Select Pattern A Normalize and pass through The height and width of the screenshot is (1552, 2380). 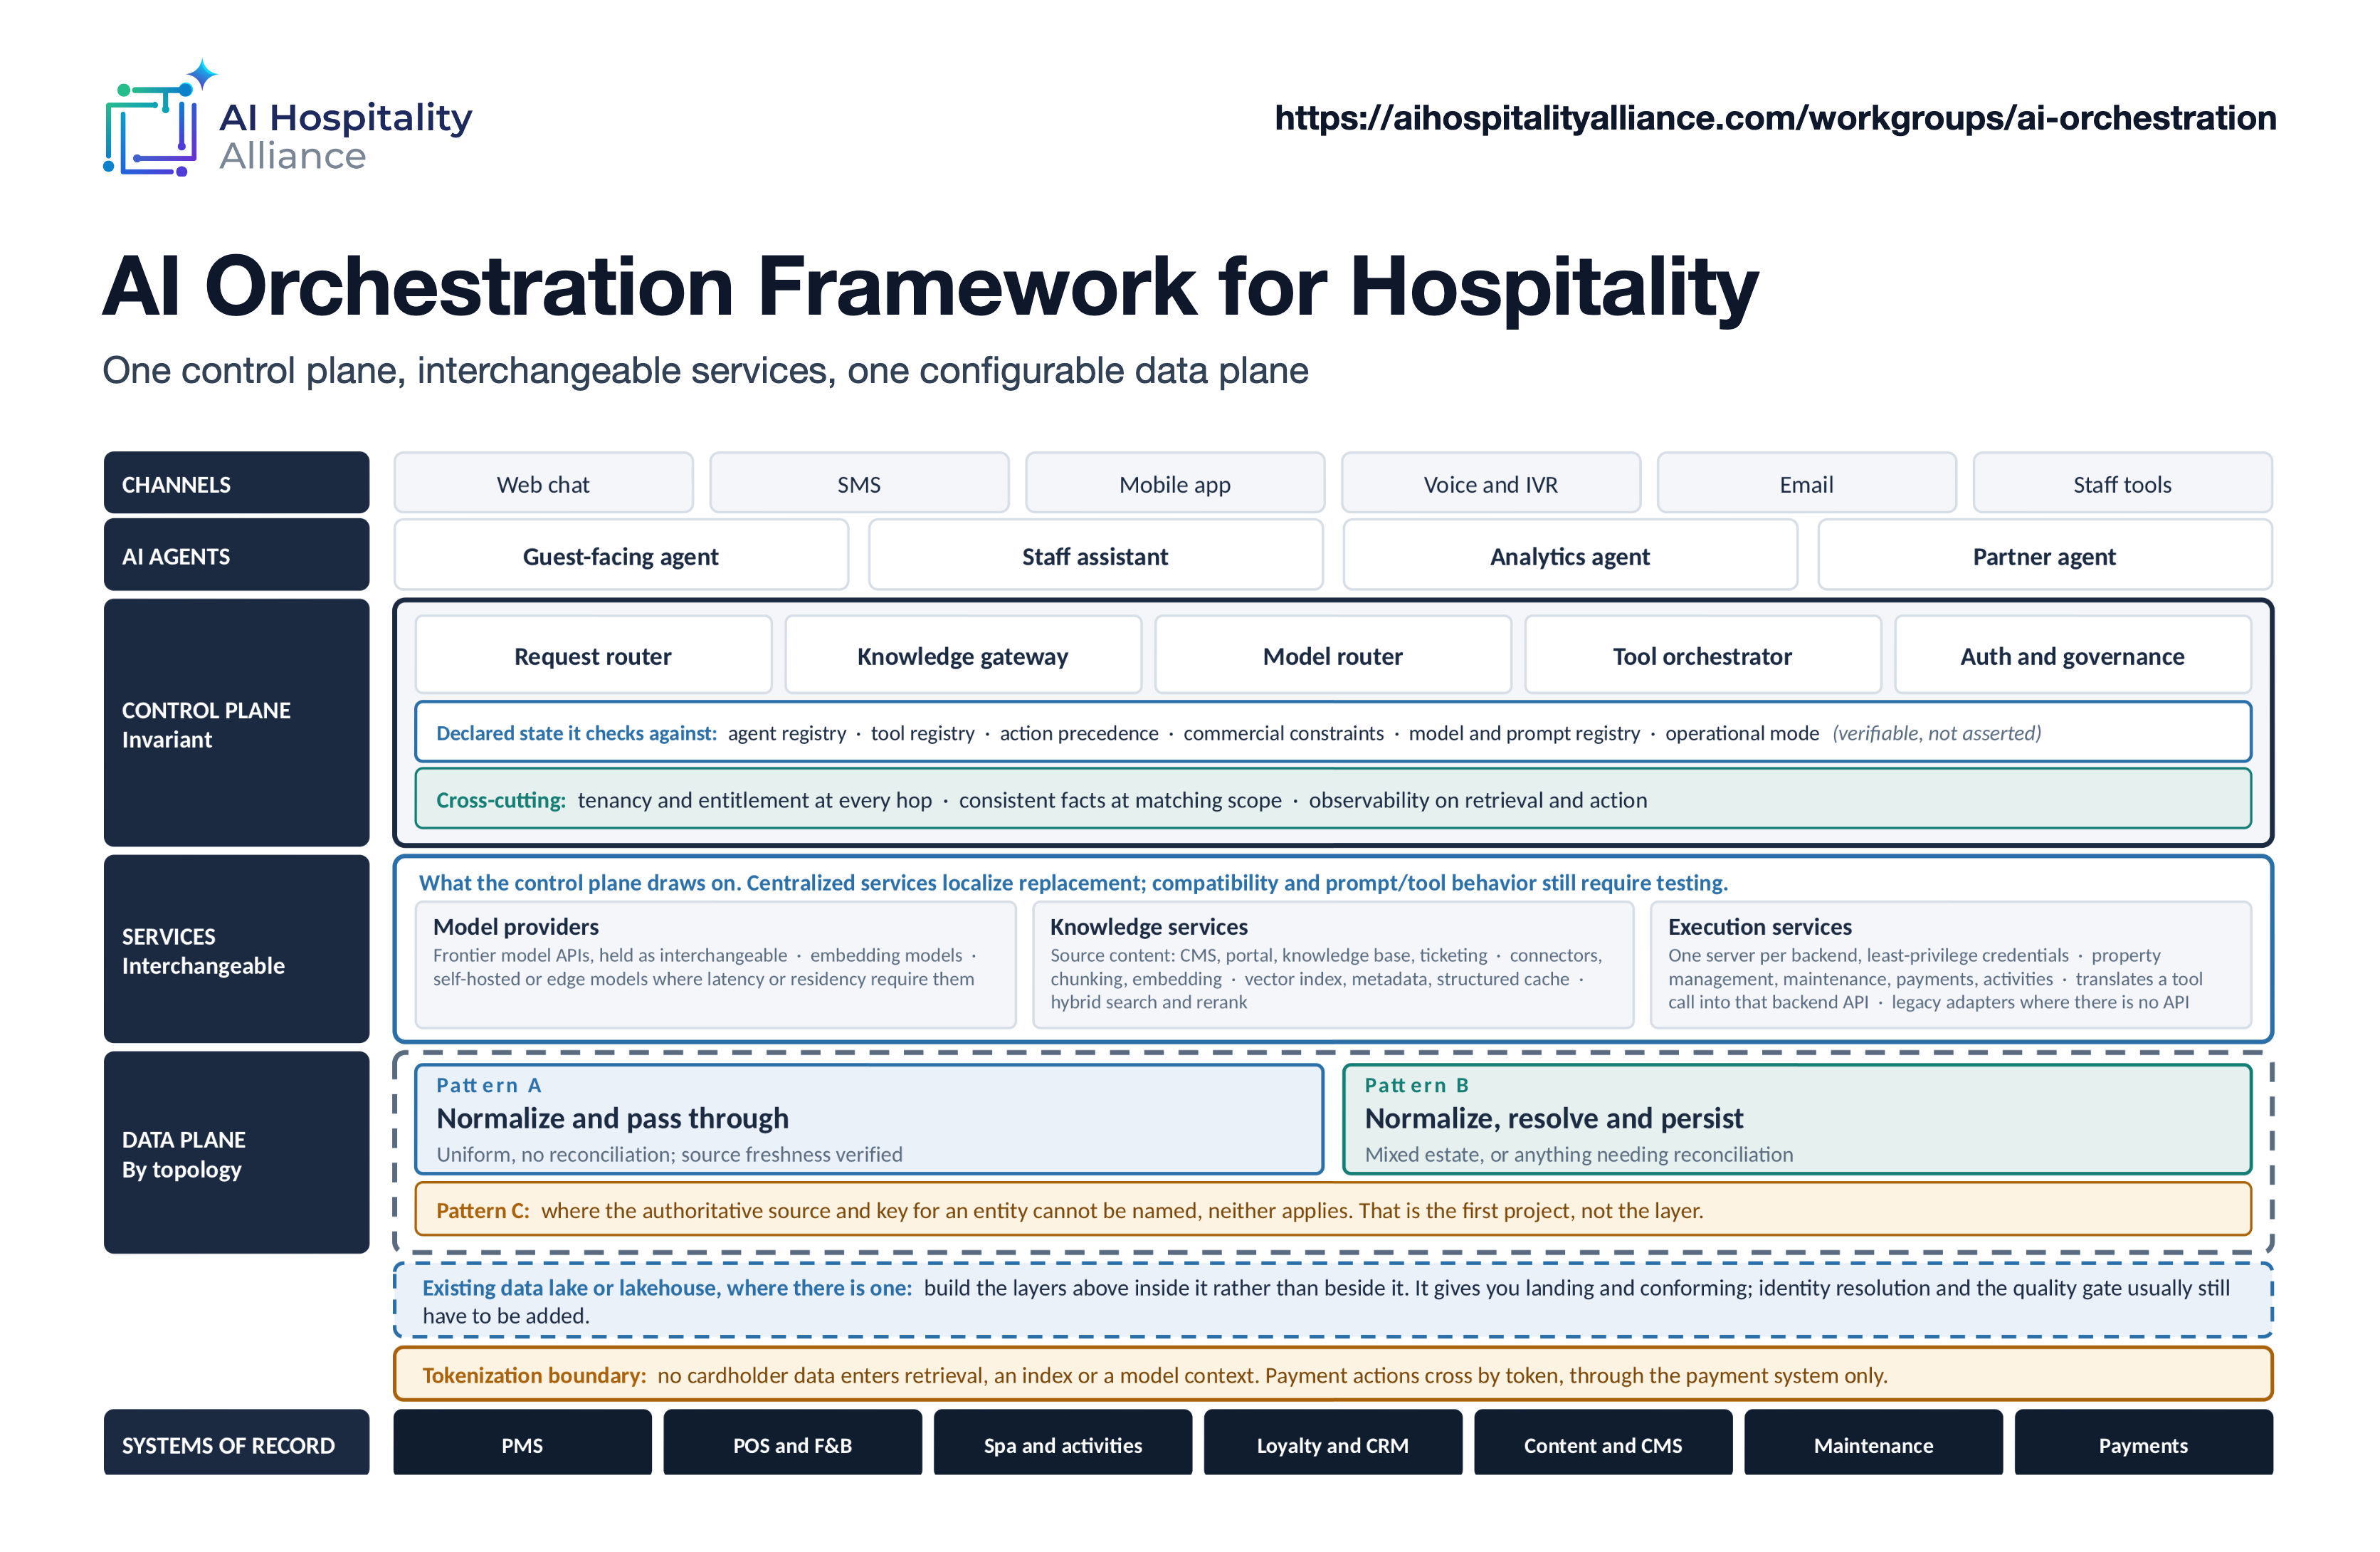[x=869, y=1119]
